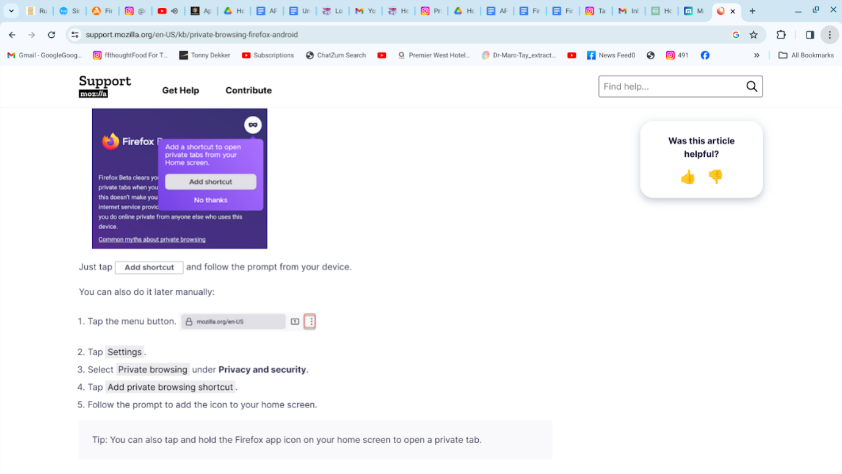Viewport: 842px width, 474px height.
Task: Expand the bookmarks overflow chevron
Action: [757, 56]
